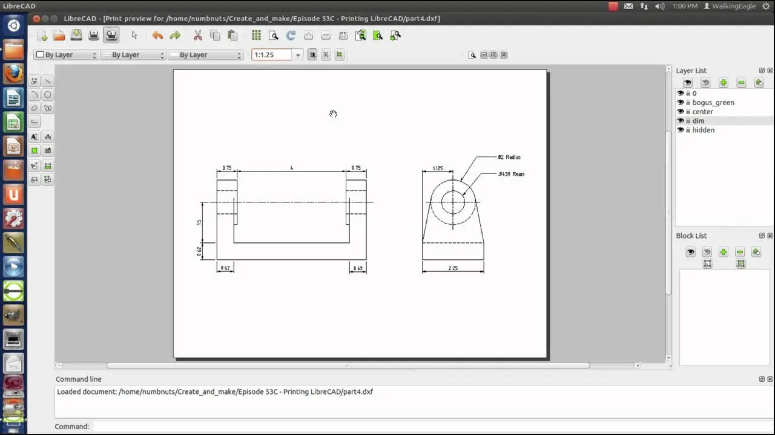Select the Line tool in the left toolbar
Image resolution: width=775 pixels, height=435 pixels.
48,80
